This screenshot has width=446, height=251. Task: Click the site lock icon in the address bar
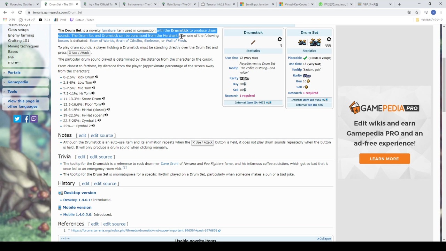click(29, 12)
